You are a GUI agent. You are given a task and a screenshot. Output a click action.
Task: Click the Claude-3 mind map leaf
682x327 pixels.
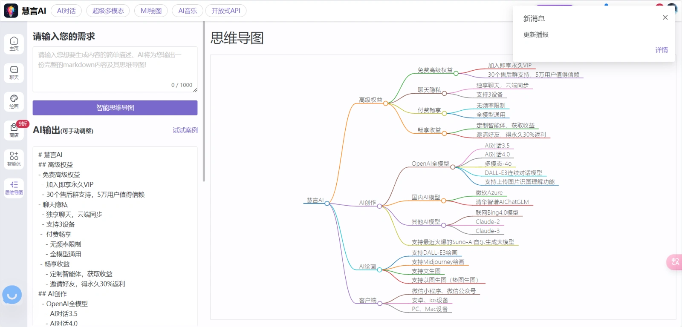(488, 231)
